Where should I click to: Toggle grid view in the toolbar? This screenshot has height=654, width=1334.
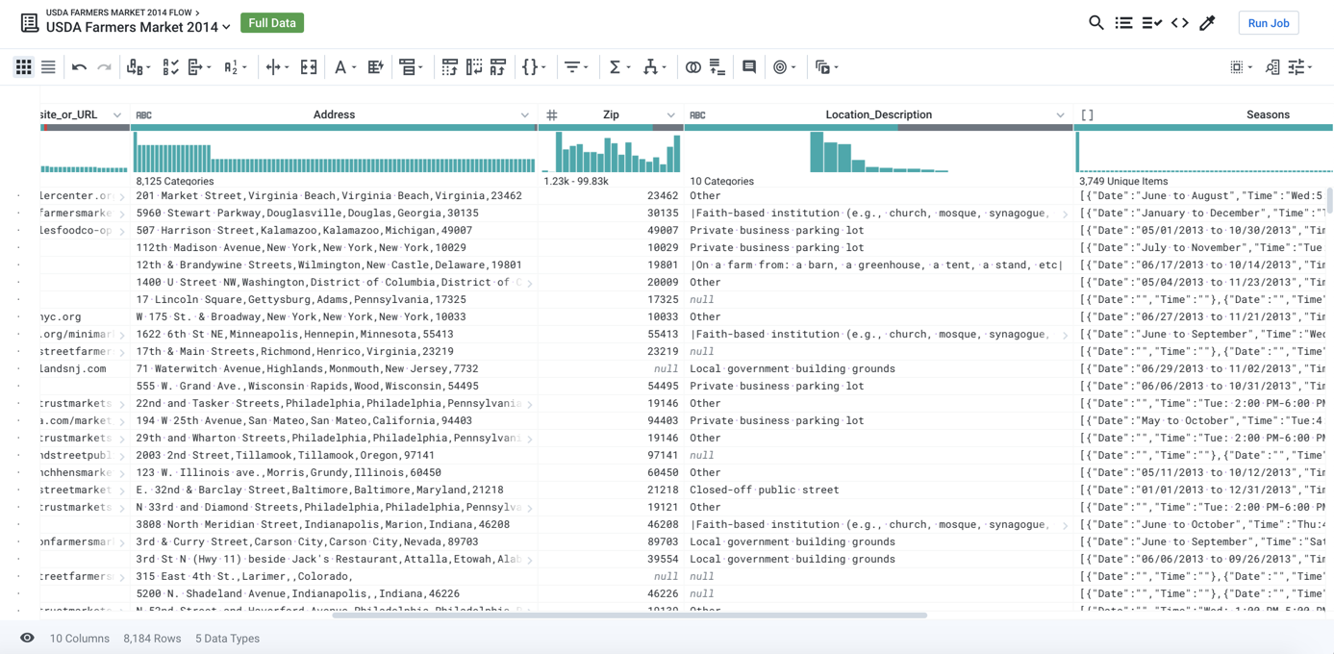tap(23, 66)
